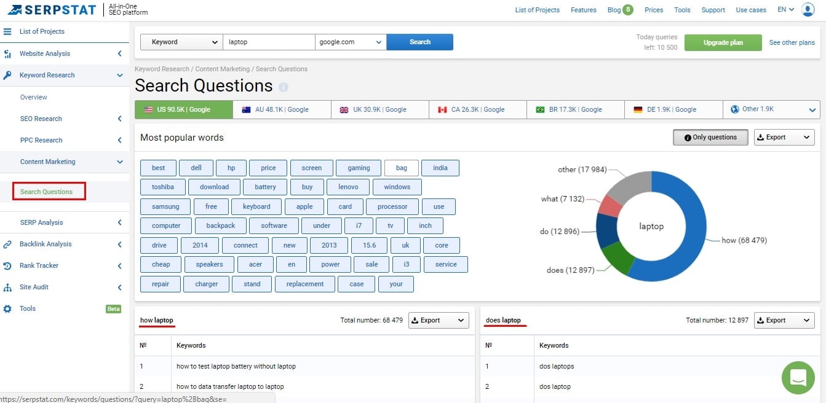Click the Serpstat logo

click(x=52, y=10)
